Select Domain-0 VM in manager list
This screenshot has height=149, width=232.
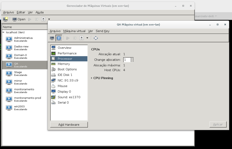pos(25,56)
